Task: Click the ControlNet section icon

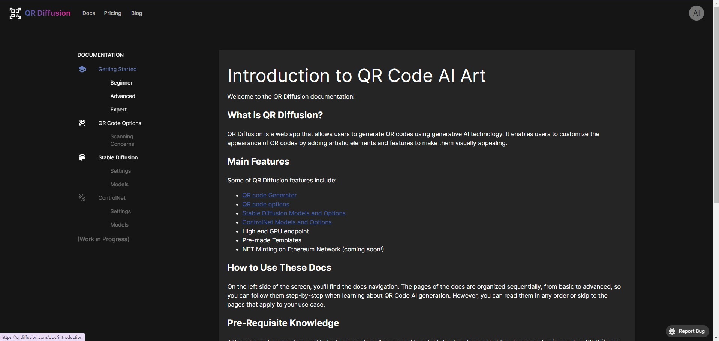Action: click(x=82, y=198)
